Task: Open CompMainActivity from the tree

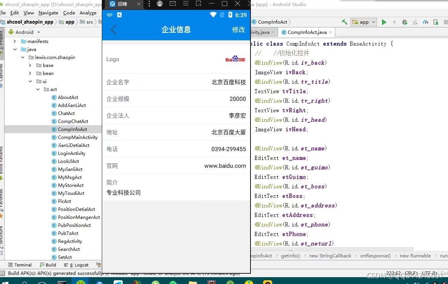Action: [x=78, y=137]
